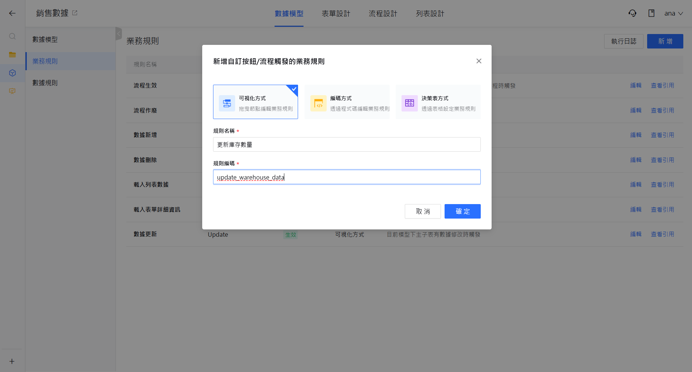Switch to 流程設計 tab
692x372 pixels.
click(x=383, y=14)
